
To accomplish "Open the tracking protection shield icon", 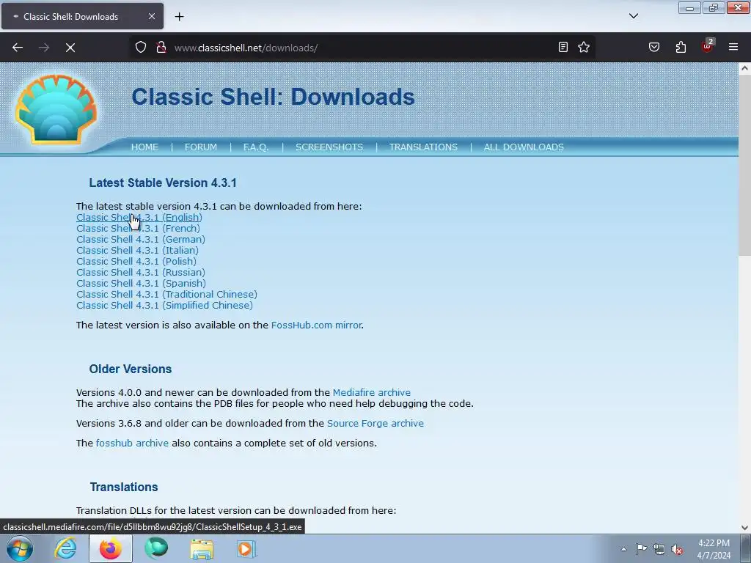I will pos(140,48).
